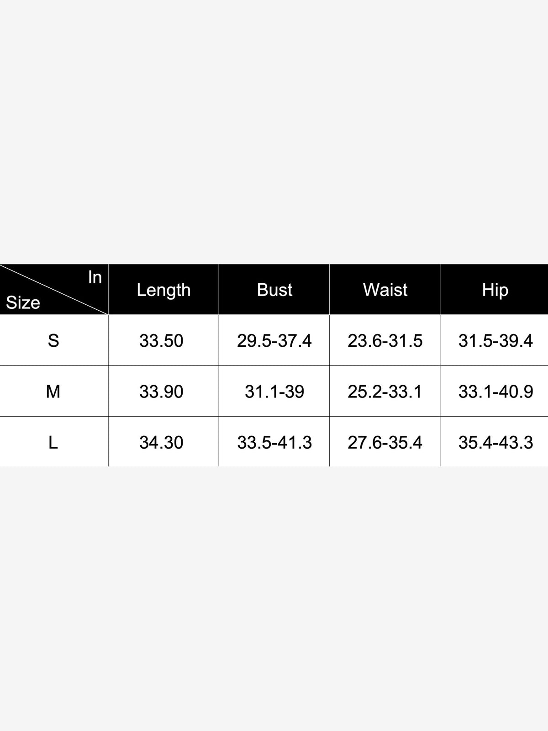Viewport: 548px width, 731px height.
Task: Click bust value 31.1-39
Action: [274, 392]
